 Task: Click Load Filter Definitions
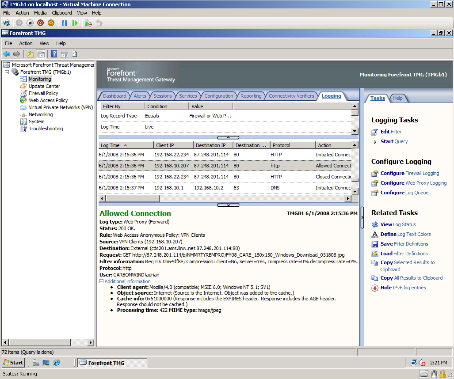[x=404, y=254]
